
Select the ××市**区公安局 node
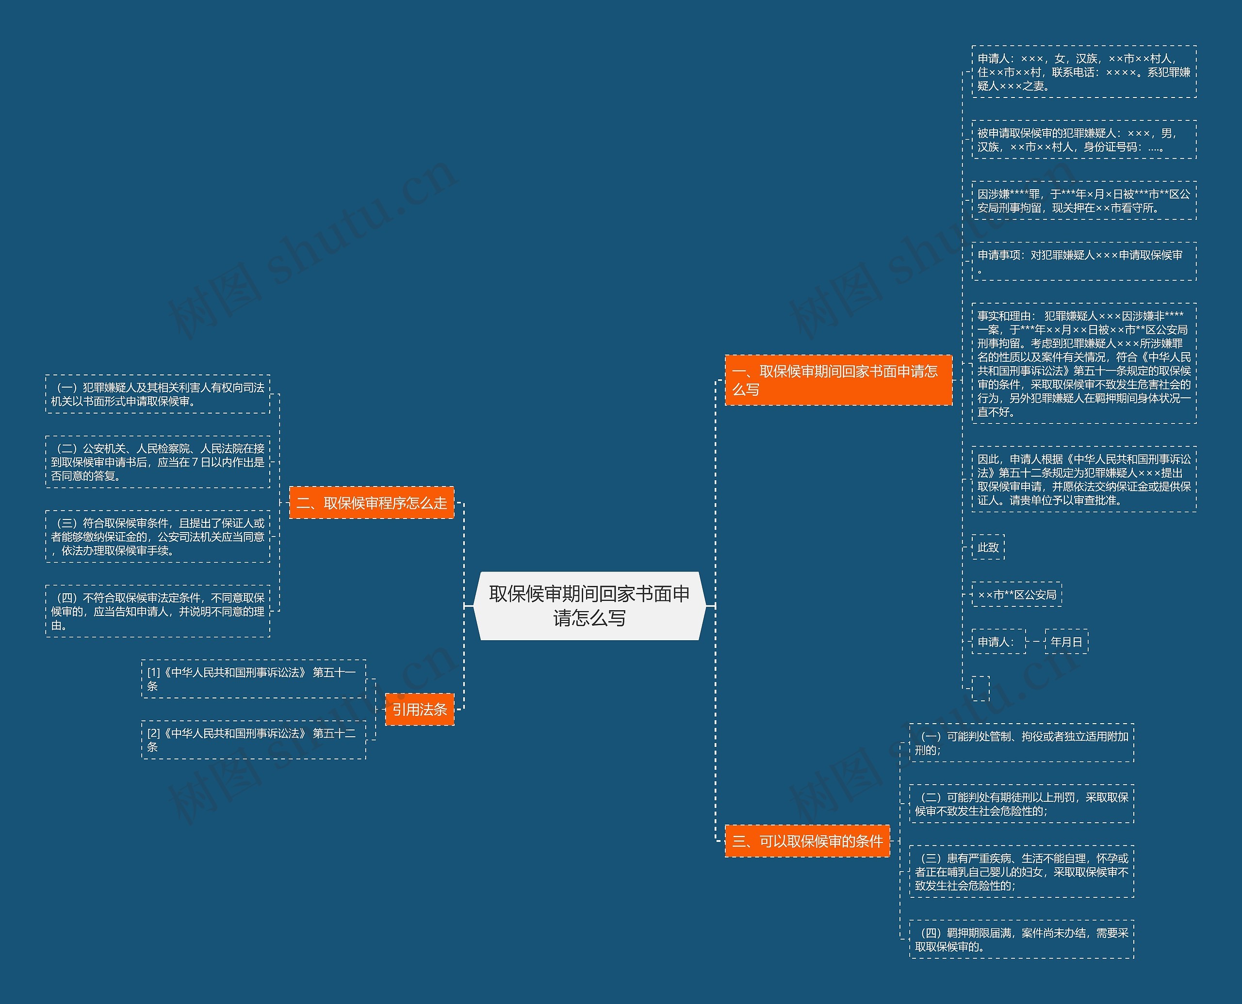point(1016,595)
